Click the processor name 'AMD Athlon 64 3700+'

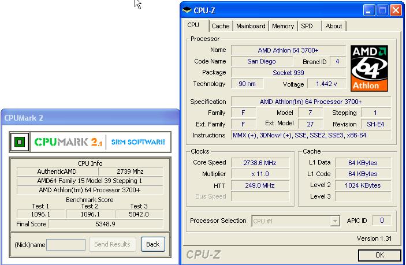(288, 50)
